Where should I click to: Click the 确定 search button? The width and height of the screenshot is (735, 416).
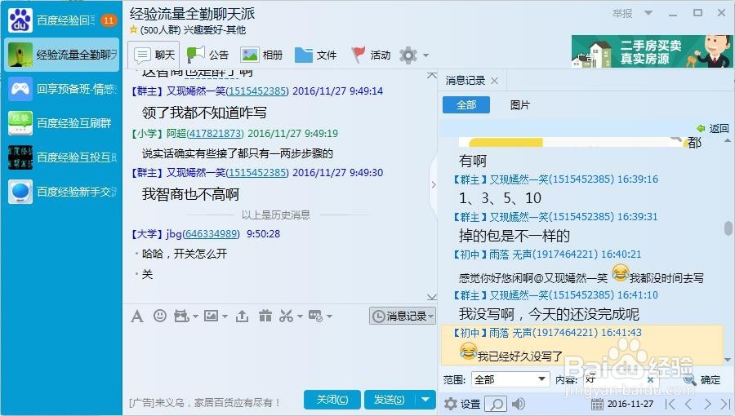[x=702, y=379]
